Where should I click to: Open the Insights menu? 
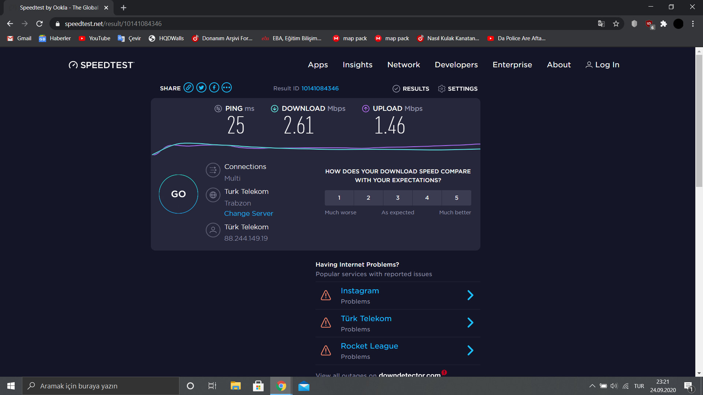(357, 65)
